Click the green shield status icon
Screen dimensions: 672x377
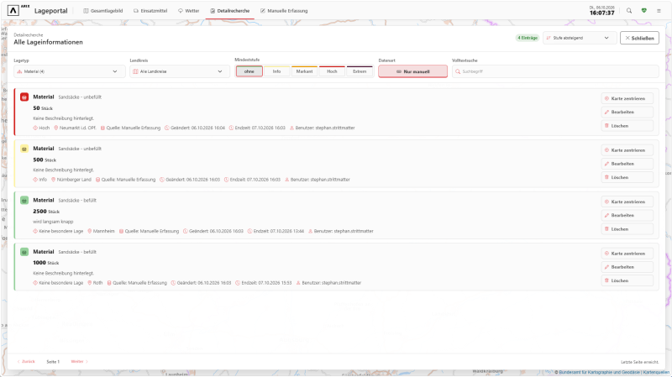pos(643,11)
